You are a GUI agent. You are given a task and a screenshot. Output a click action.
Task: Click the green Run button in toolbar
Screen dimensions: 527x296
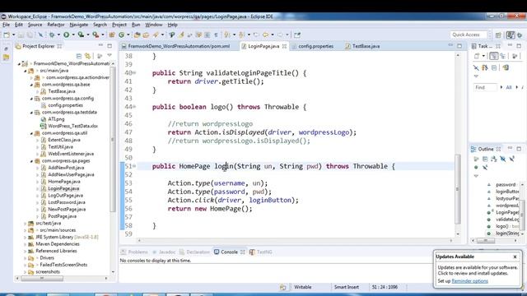(67, 35)
